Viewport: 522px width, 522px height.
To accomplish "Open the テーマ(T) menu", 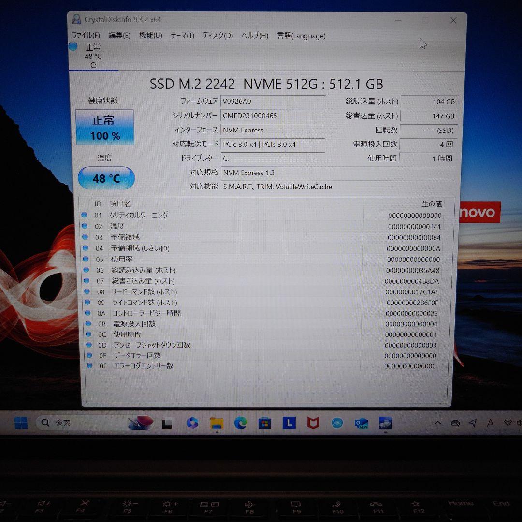I will coord(182,36).
